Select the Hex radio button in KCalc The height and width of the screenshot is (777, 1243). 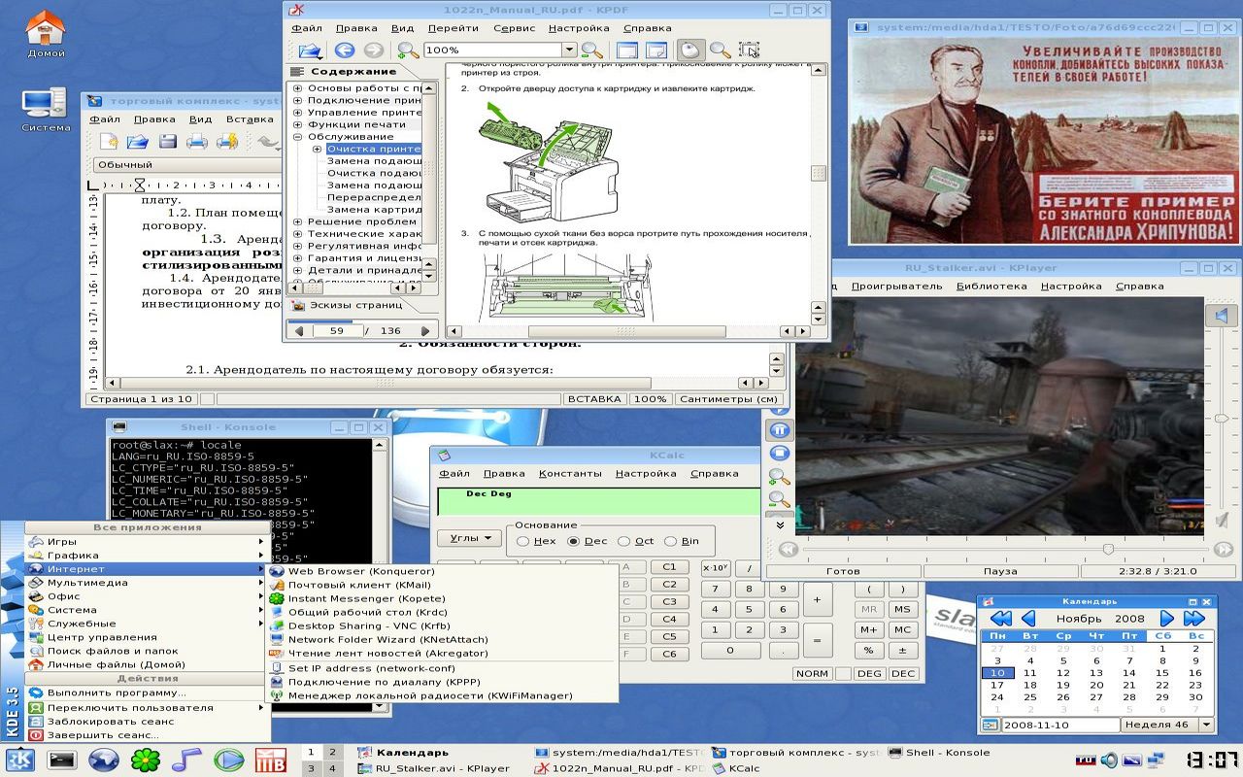click(x=523, y=541)
